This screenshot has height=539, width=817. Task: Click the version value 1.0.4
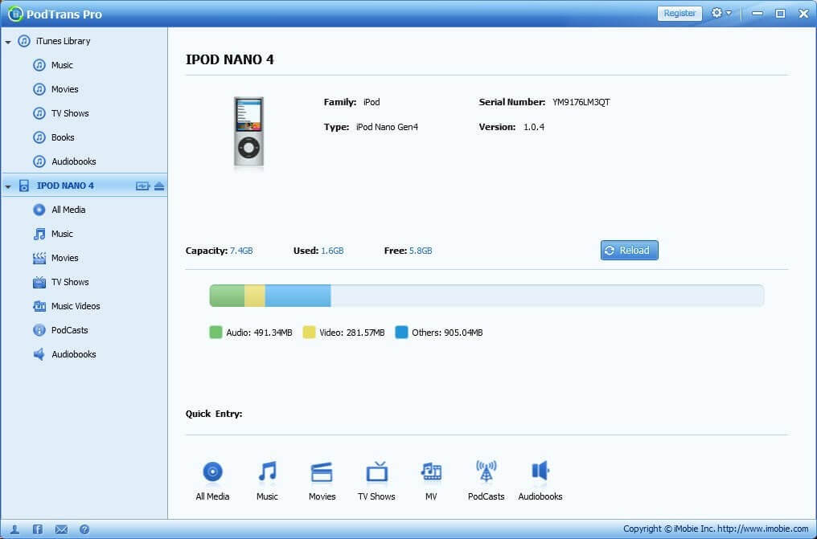[534, 127]
